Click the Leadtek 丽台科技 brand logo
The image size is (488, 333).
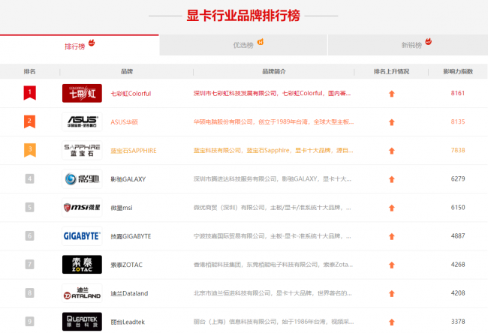coord(82,322)
